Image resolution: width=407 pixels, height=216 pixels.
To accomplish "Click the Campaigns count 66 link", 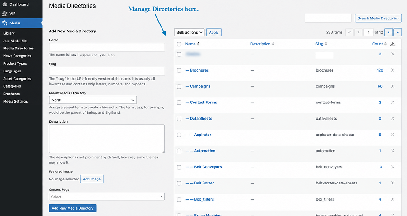I will click(x=380, y=86).
